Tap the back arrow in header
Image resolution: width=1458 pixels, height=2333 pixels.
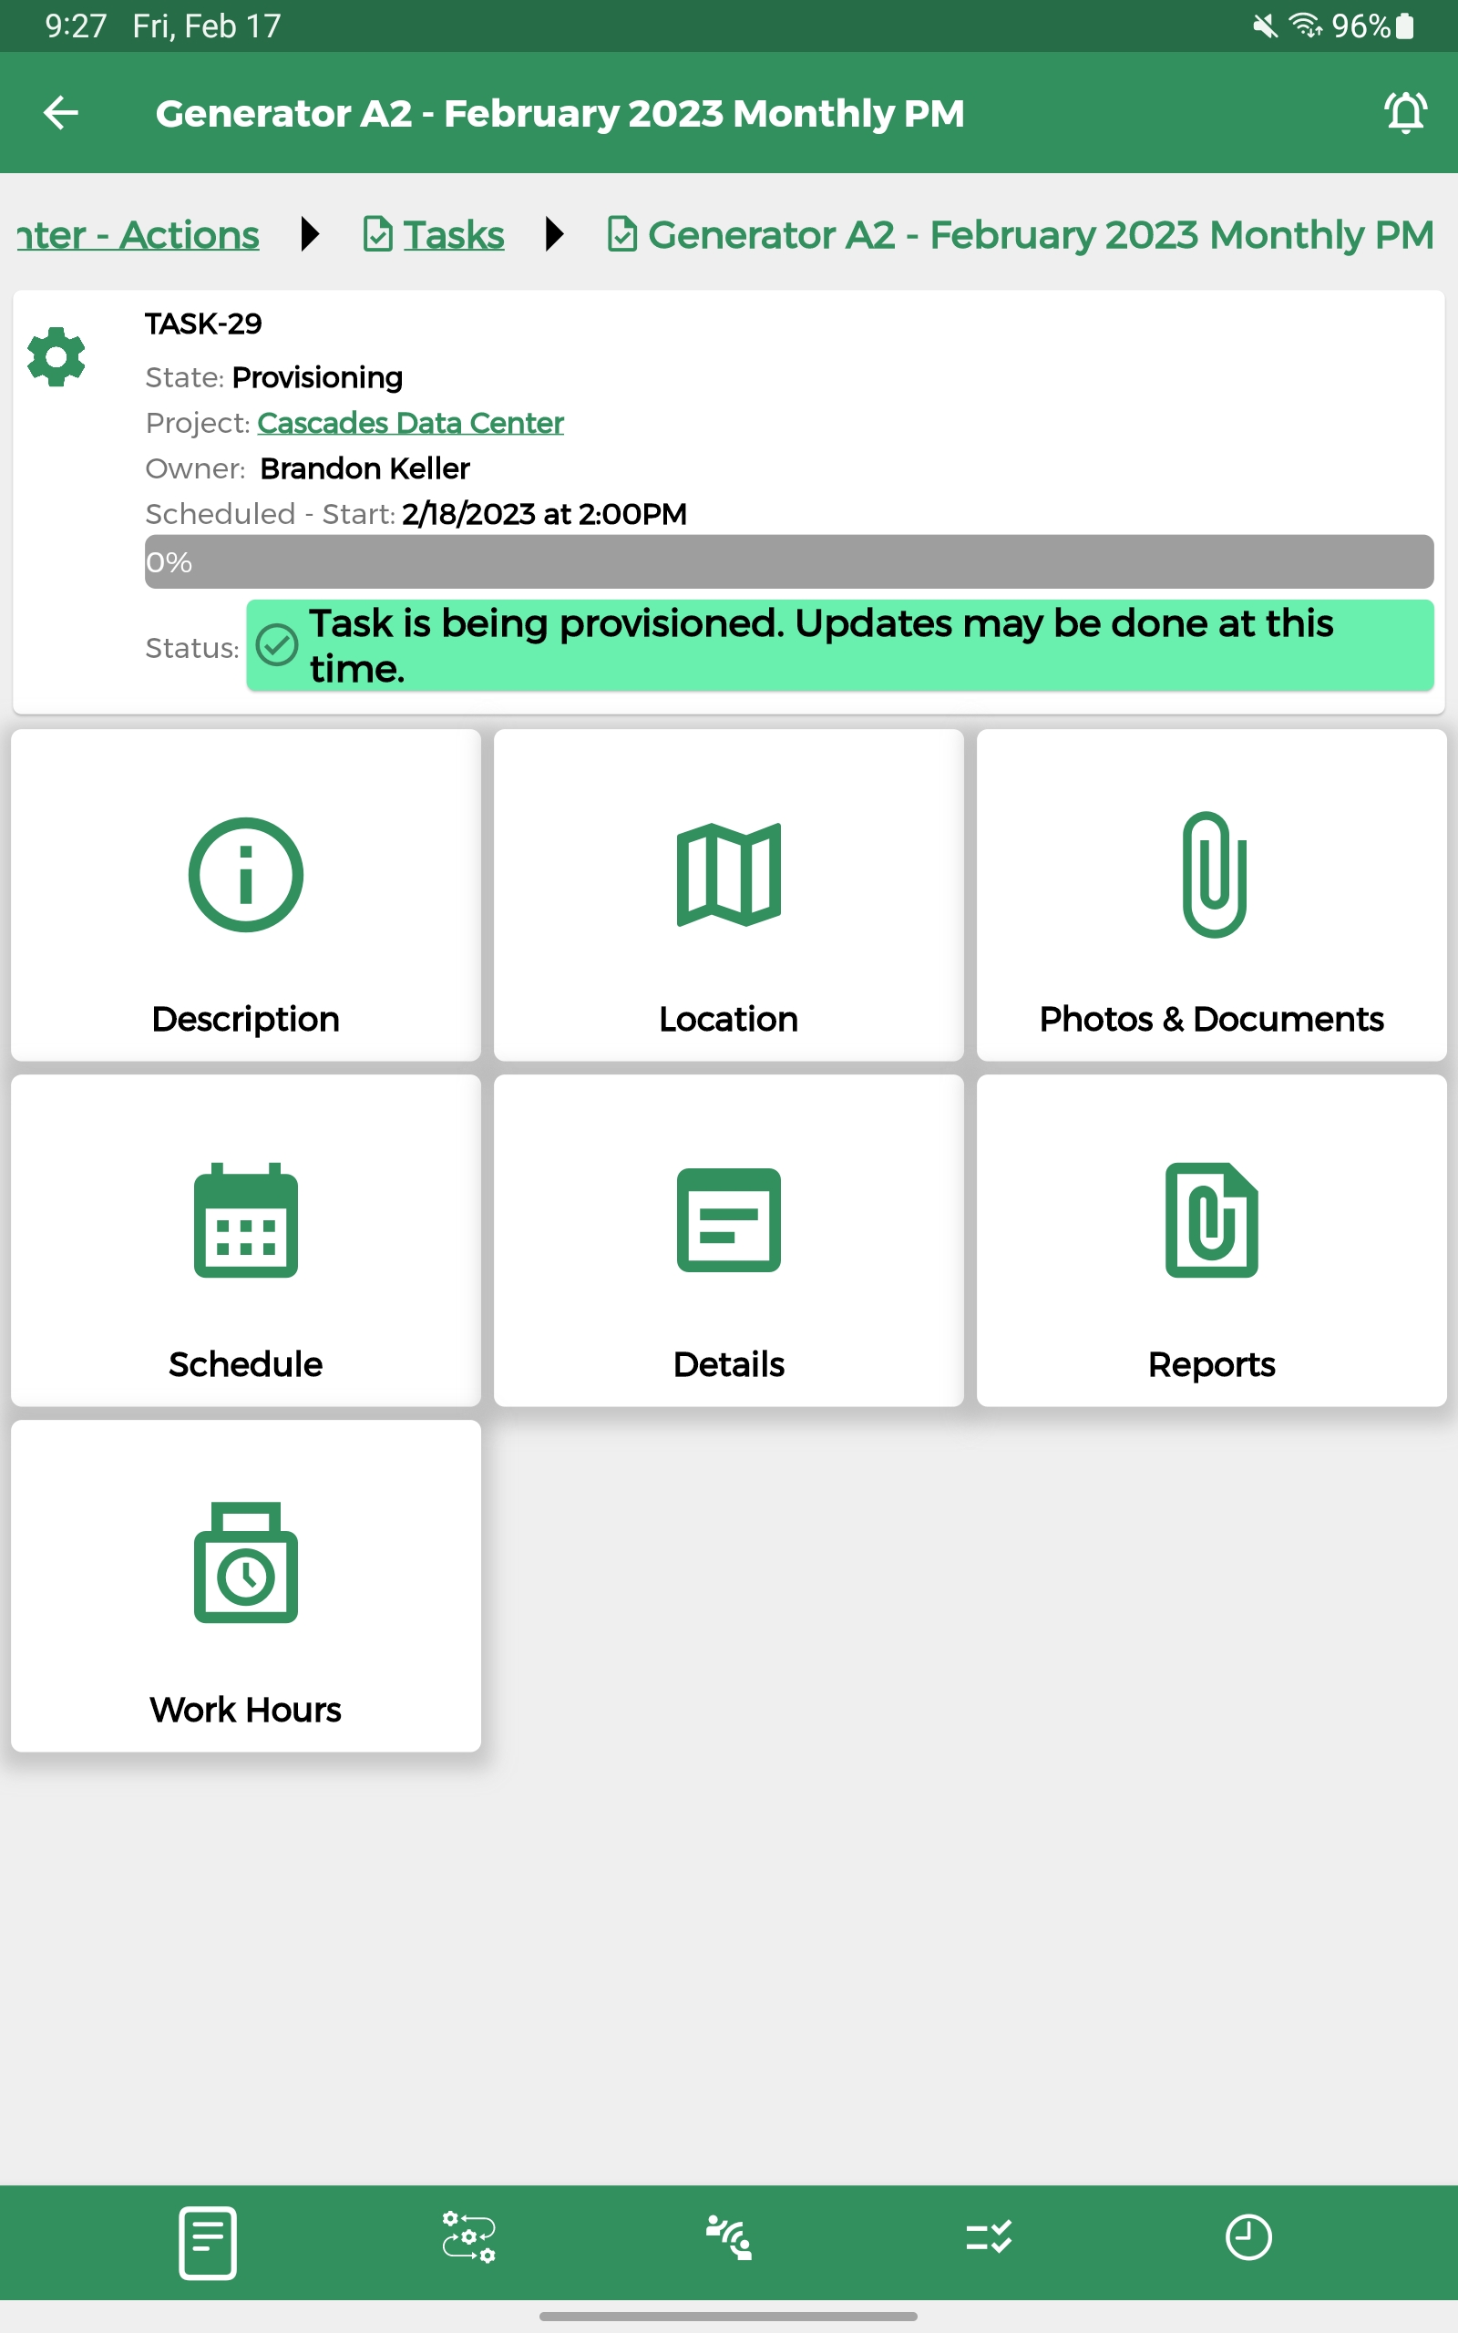click(61, 113)
